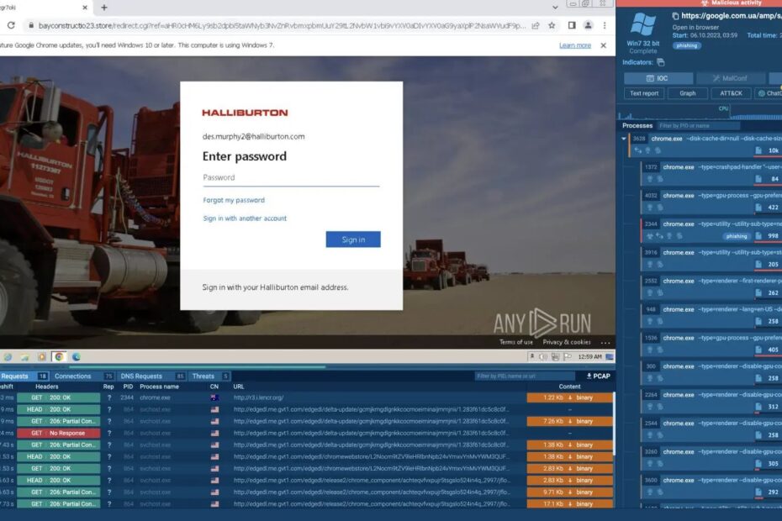The width and height of the screenshot is (782, 521).
Task: Click the blue Sign in button
Action: (353, 239)
